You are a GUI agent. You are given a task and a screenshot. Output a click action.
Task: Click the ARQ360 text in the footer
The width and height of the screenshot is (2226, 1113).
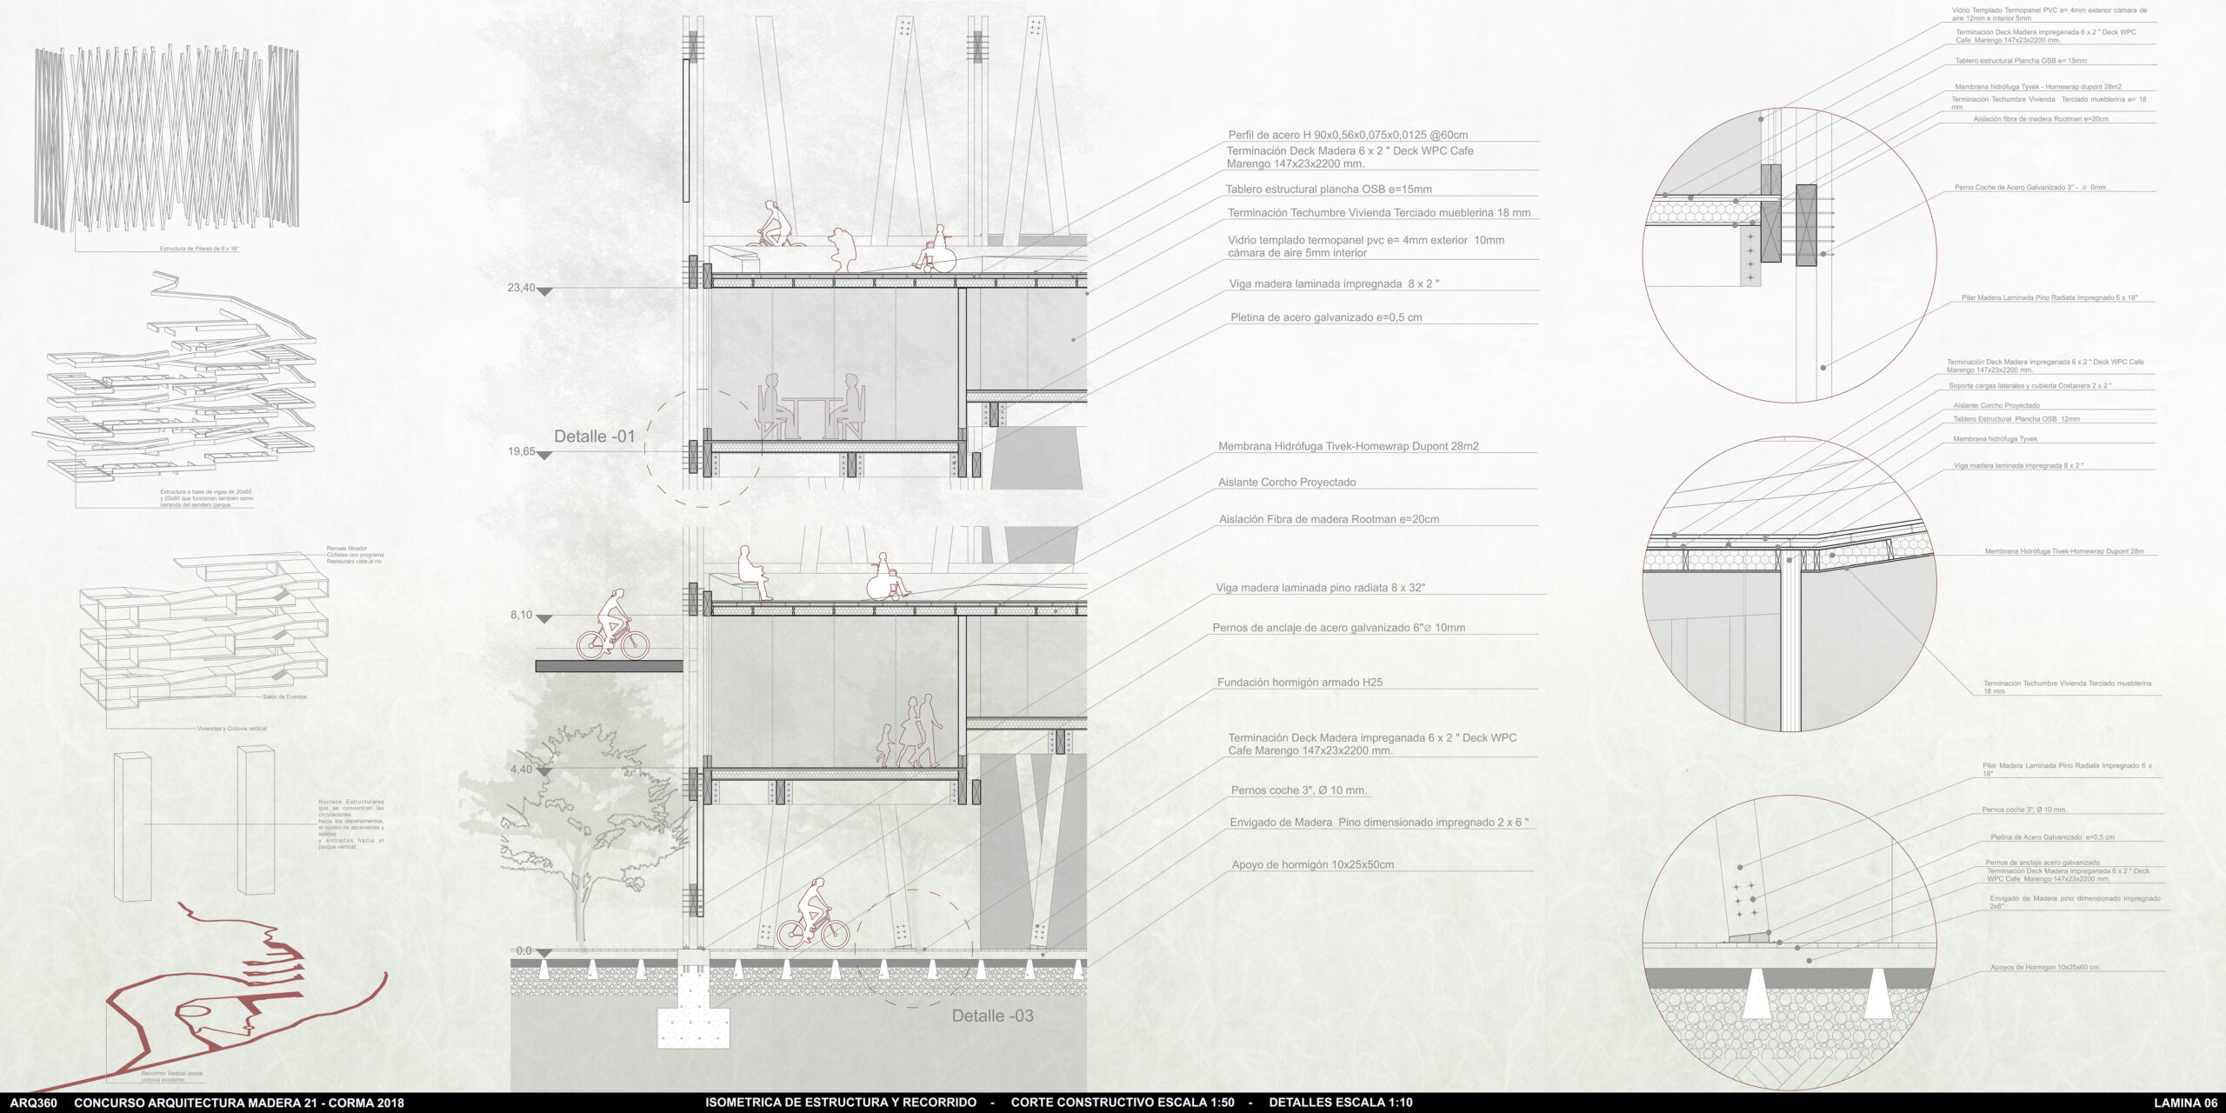tap(34, 1103)
